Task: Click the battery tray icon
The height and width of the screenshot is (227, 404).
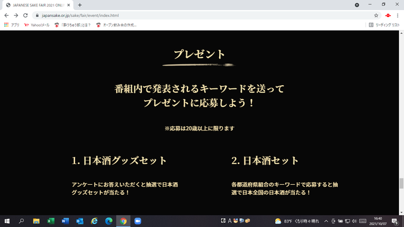Action: [340, 221]
